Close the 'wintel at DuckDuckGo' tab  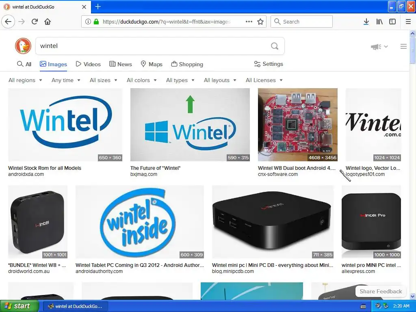tap(84, 7)
